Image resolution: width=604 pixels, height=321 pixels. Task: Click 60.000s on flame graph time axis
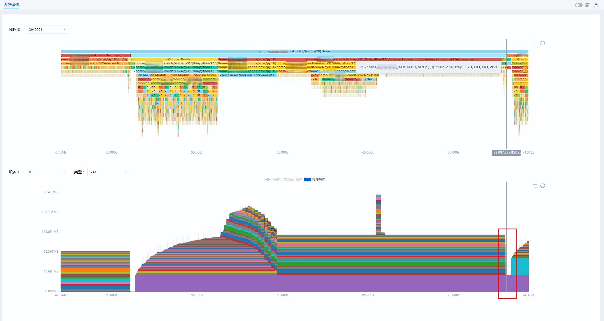[282, 152]
